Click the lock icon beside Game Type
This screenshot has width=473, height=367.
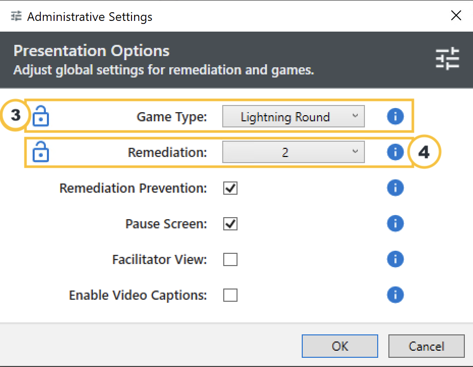pyautogui.click(x=41, y=117)
